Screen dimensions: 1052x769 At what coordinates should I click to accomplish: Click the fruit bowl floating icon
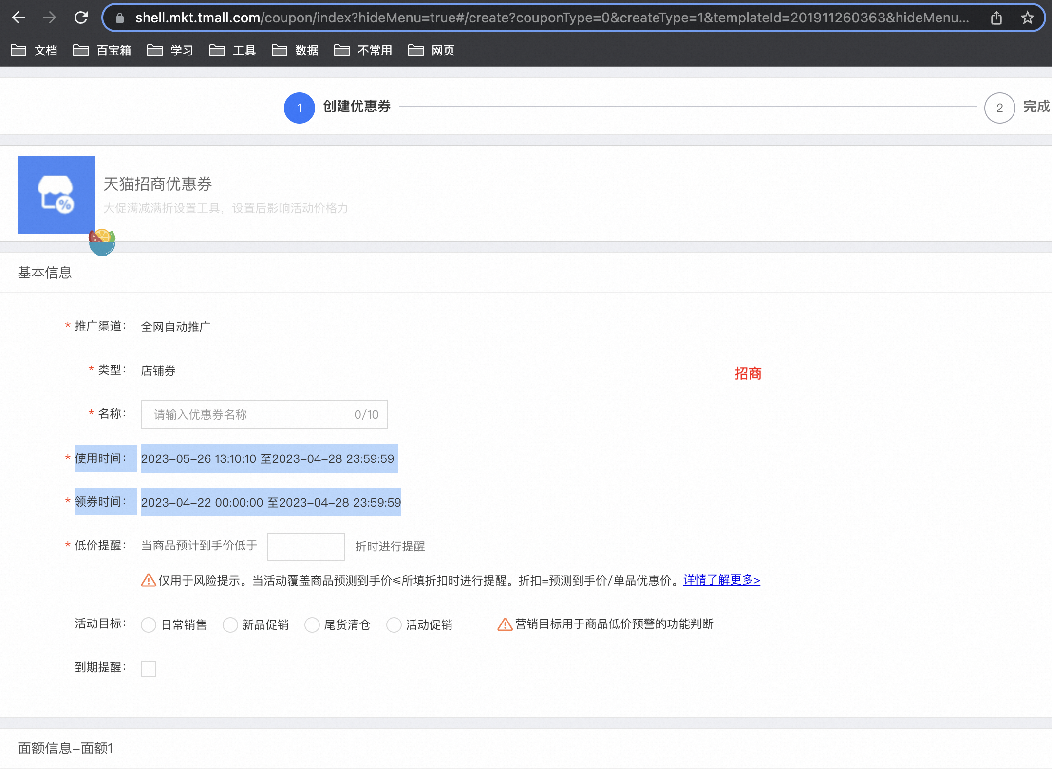point(102,242)
